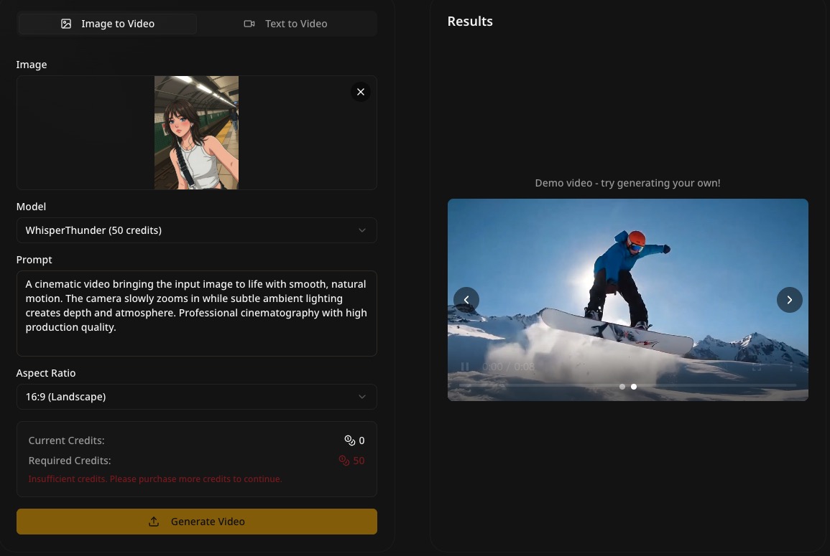Screen dimensions: 830x556
Task: Click inside the Prompt text area
Action: pos(196,313)
